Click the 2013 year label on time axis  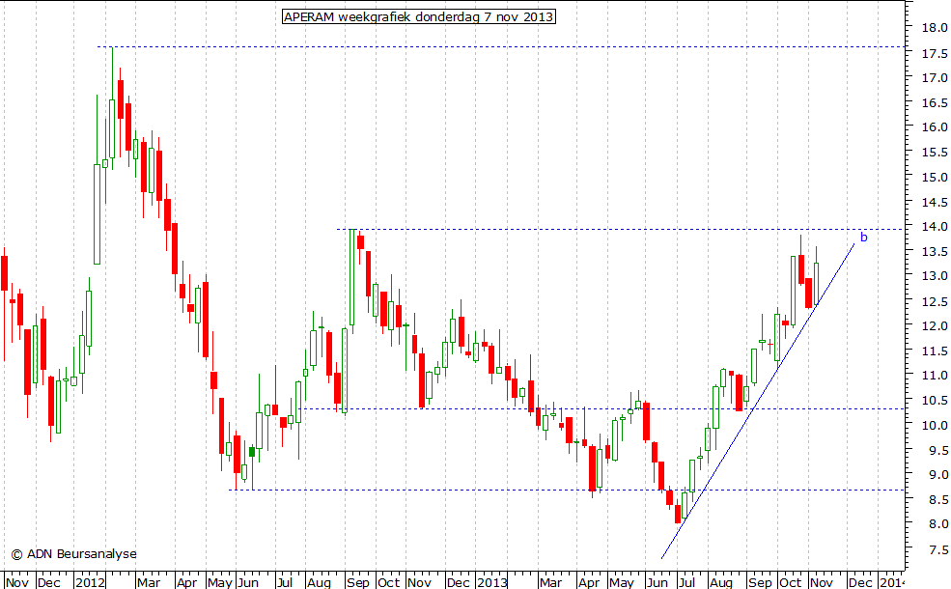tap(491, 582)
